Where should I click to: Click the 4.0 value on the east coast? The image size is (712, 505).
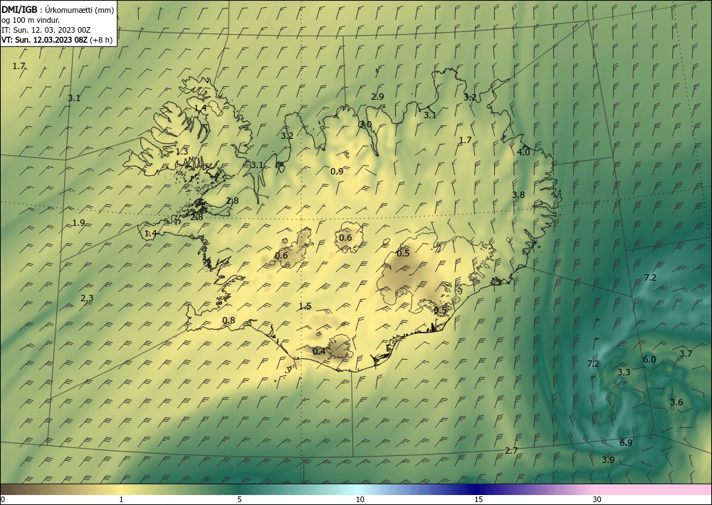tap(523, 152)
